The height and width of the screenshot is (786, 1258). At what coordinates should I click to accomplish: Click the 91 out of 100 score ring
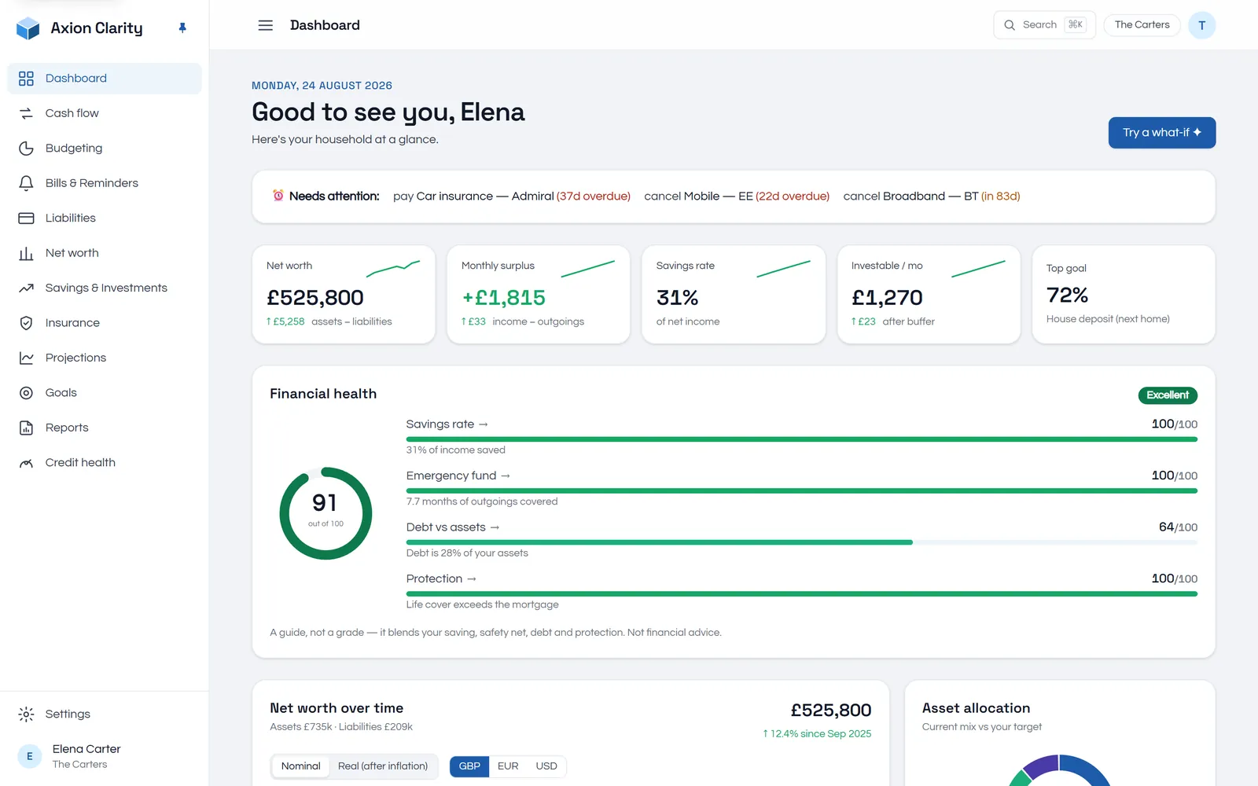point(326,513)
